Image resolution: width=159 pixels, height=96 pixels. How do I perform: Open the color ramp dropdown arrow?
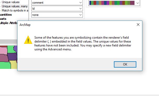point(138,3)
